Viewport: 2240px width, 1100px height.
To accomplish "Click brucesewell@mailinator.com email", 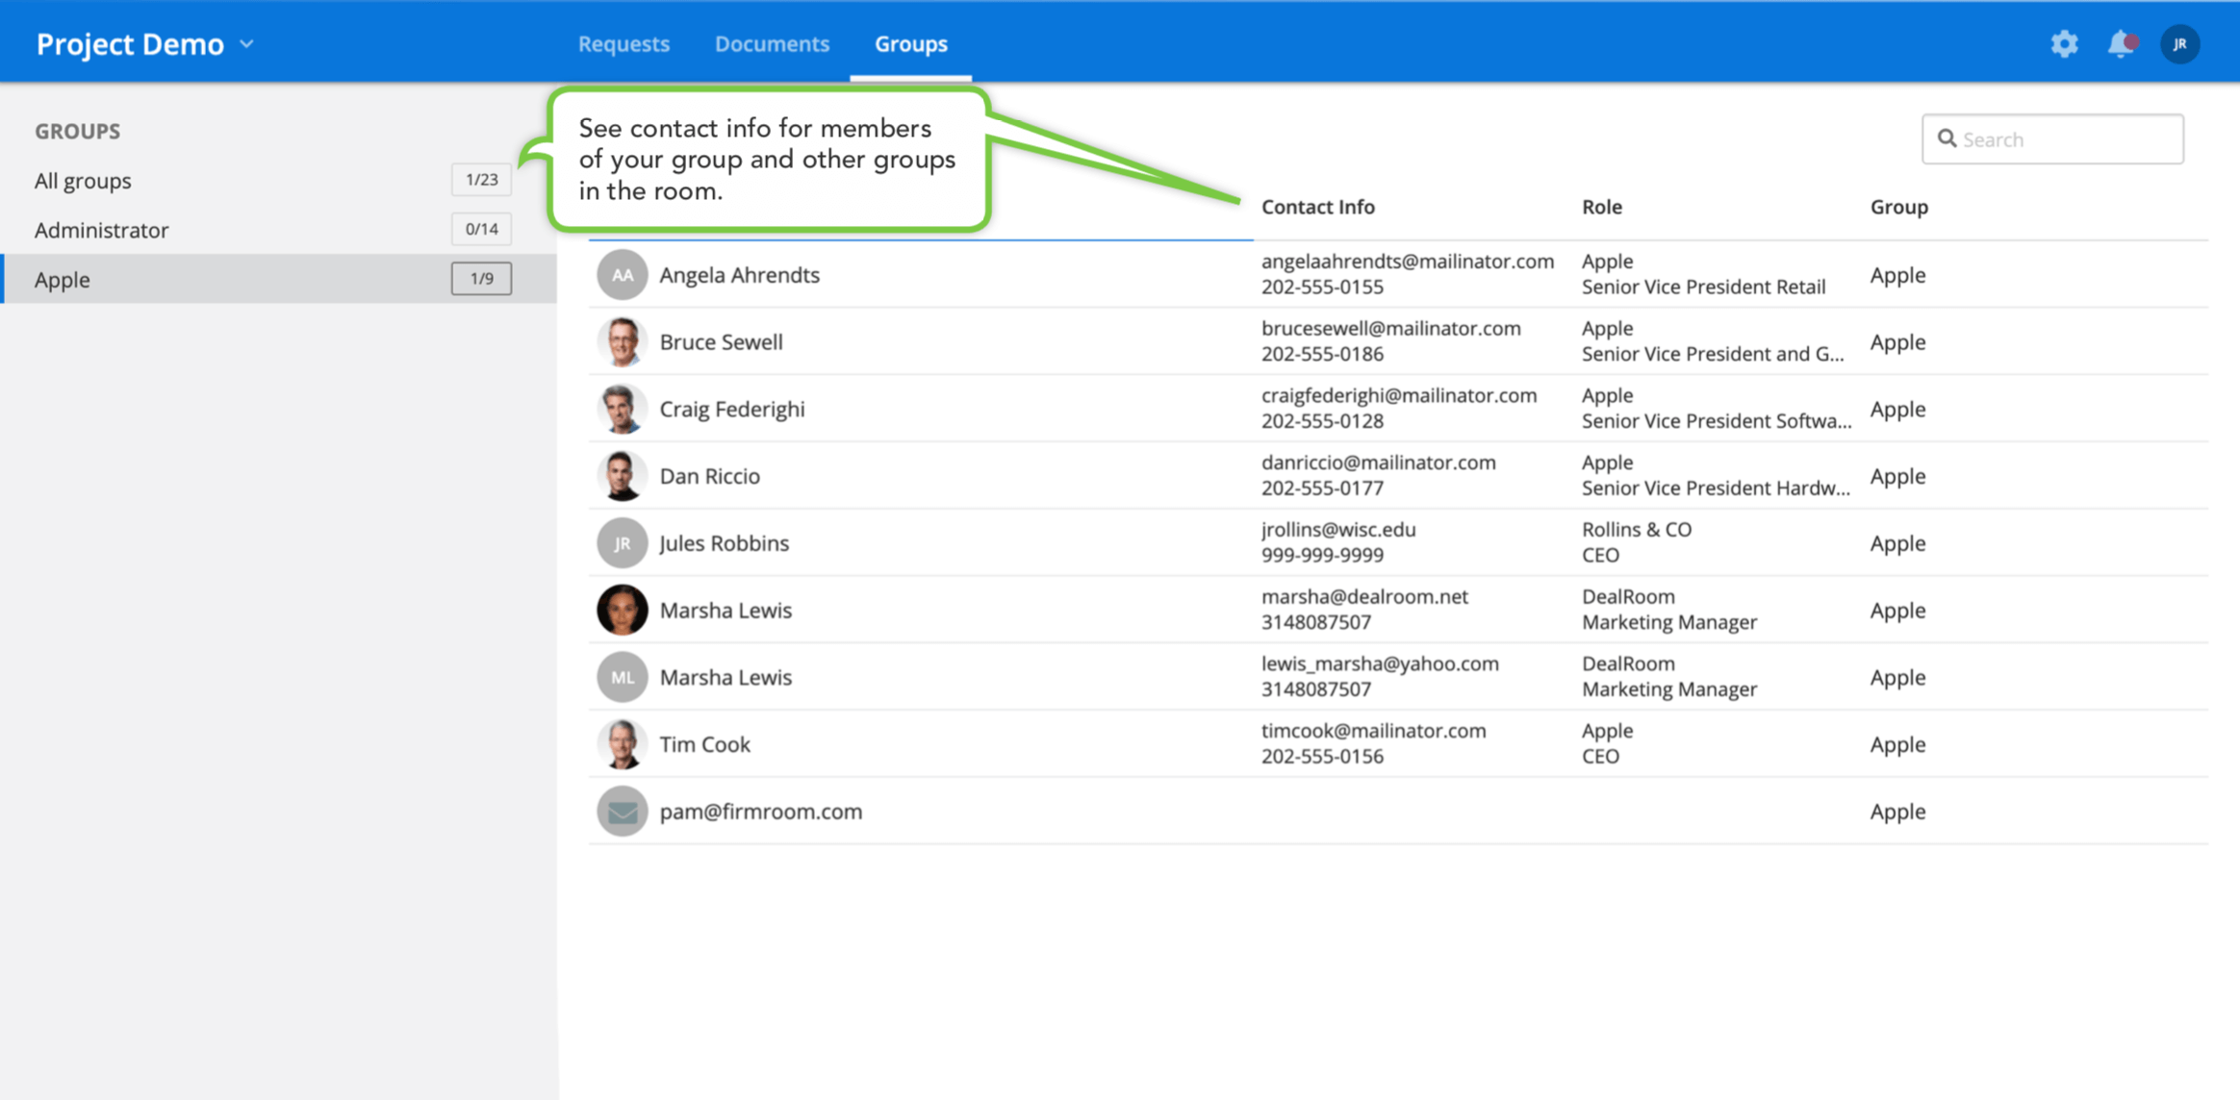I will click(x=1390, y=329).
